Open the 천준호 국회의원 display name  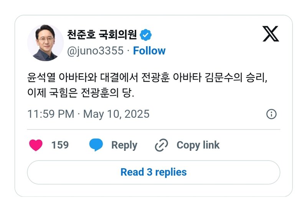102,35
